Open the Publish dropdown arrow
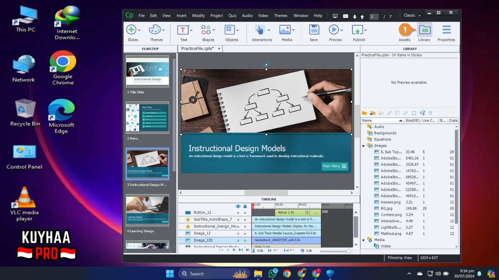 click(x=365, y=30)
